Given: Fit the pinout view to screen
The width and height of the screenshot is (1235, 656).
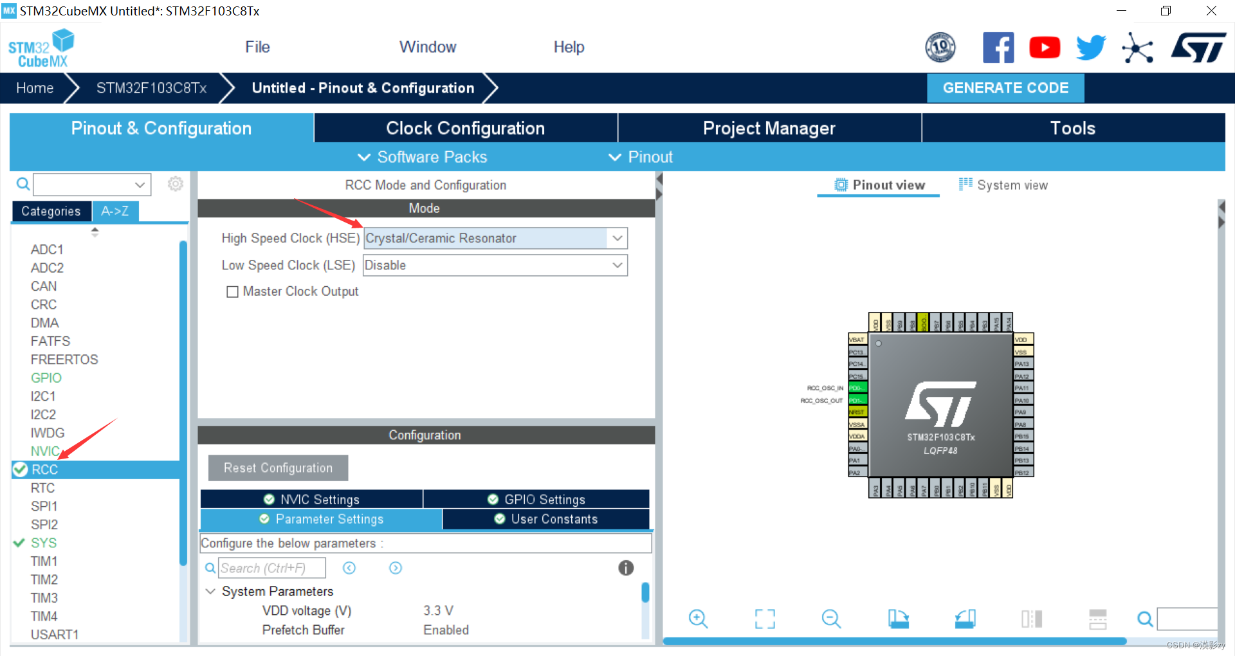Looking at the screenshot, I should (x=765, y=619).
